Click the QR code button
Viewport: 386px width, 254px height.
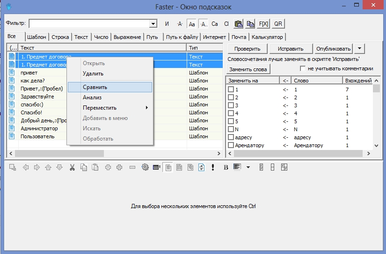point(278,24)
